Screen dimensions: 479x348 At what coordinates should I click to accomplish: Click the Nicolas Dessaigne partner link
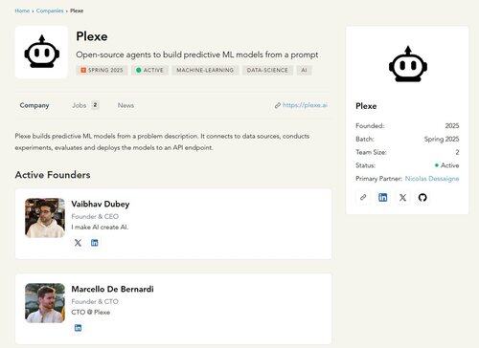432,179
